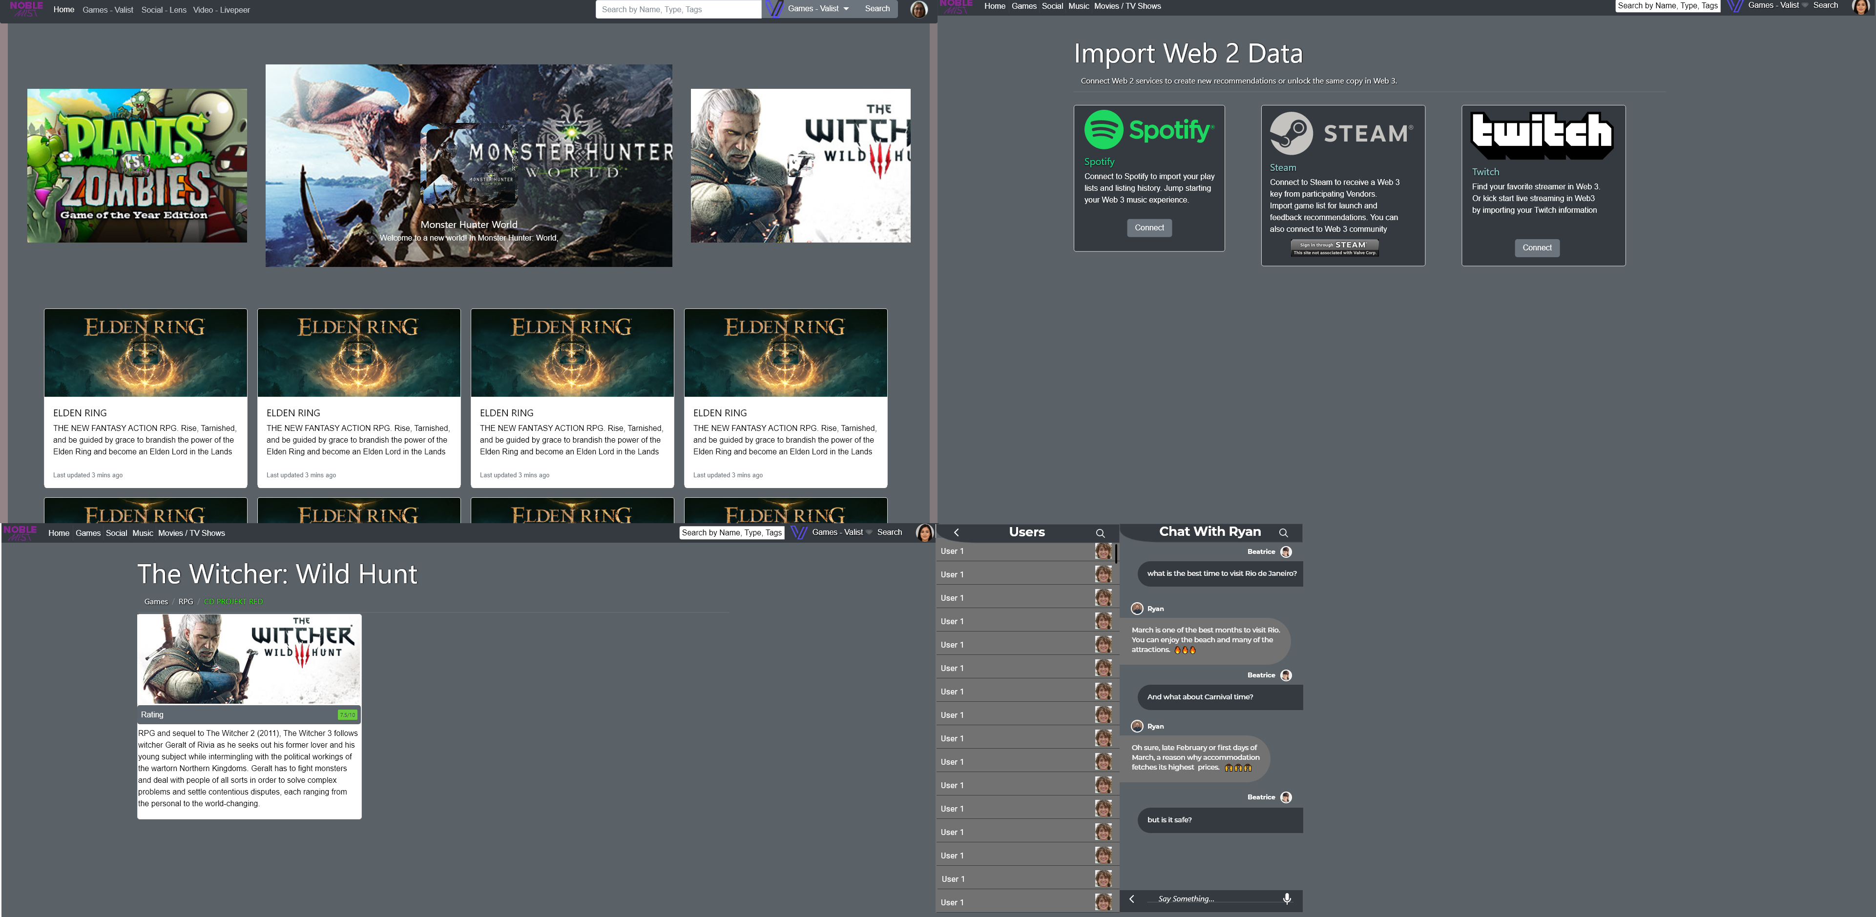1876x917 pixels.
Task: Click Beatrice's avatar above the Carnival time message
Action: tap(1286, 675)
